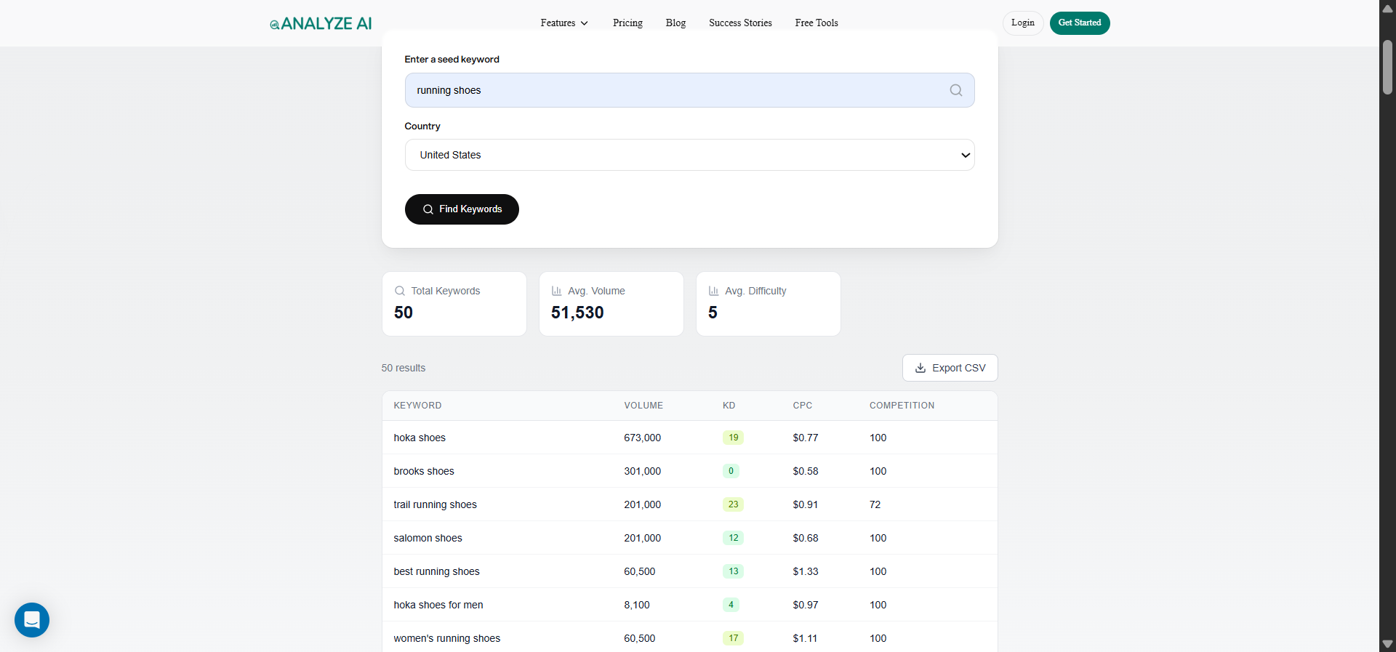The height and width of the screenshot is (652, 1396).
Task: Click the scrollbar down arrow
Action: click(x=1387, y=644)
